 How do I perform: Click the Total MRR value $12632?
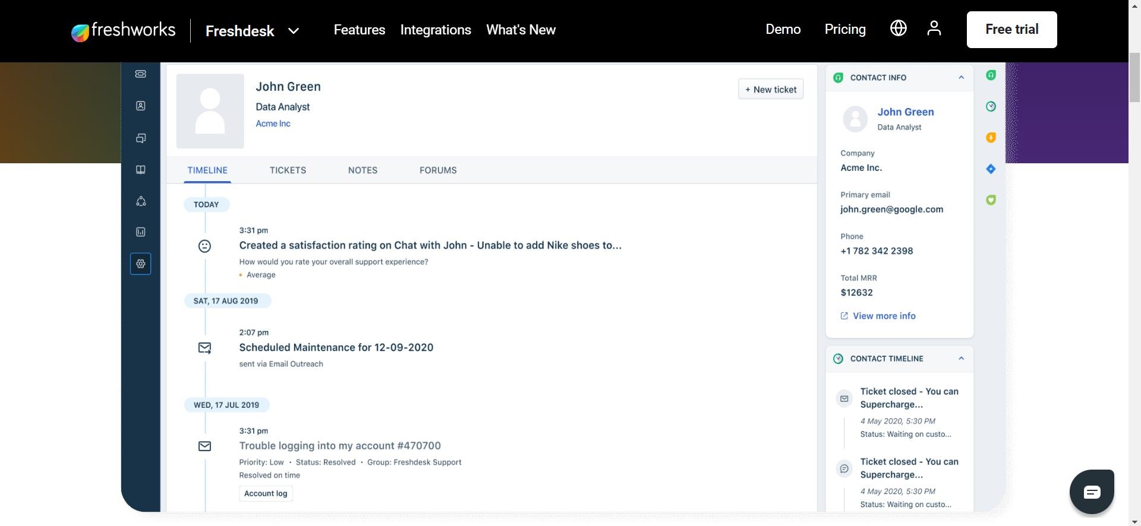[856, 292]
